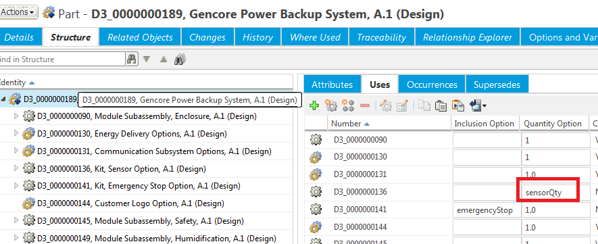Open advanced find multi-binoculars icon
This screenshot has height=244, width=598.
(180, 59)
